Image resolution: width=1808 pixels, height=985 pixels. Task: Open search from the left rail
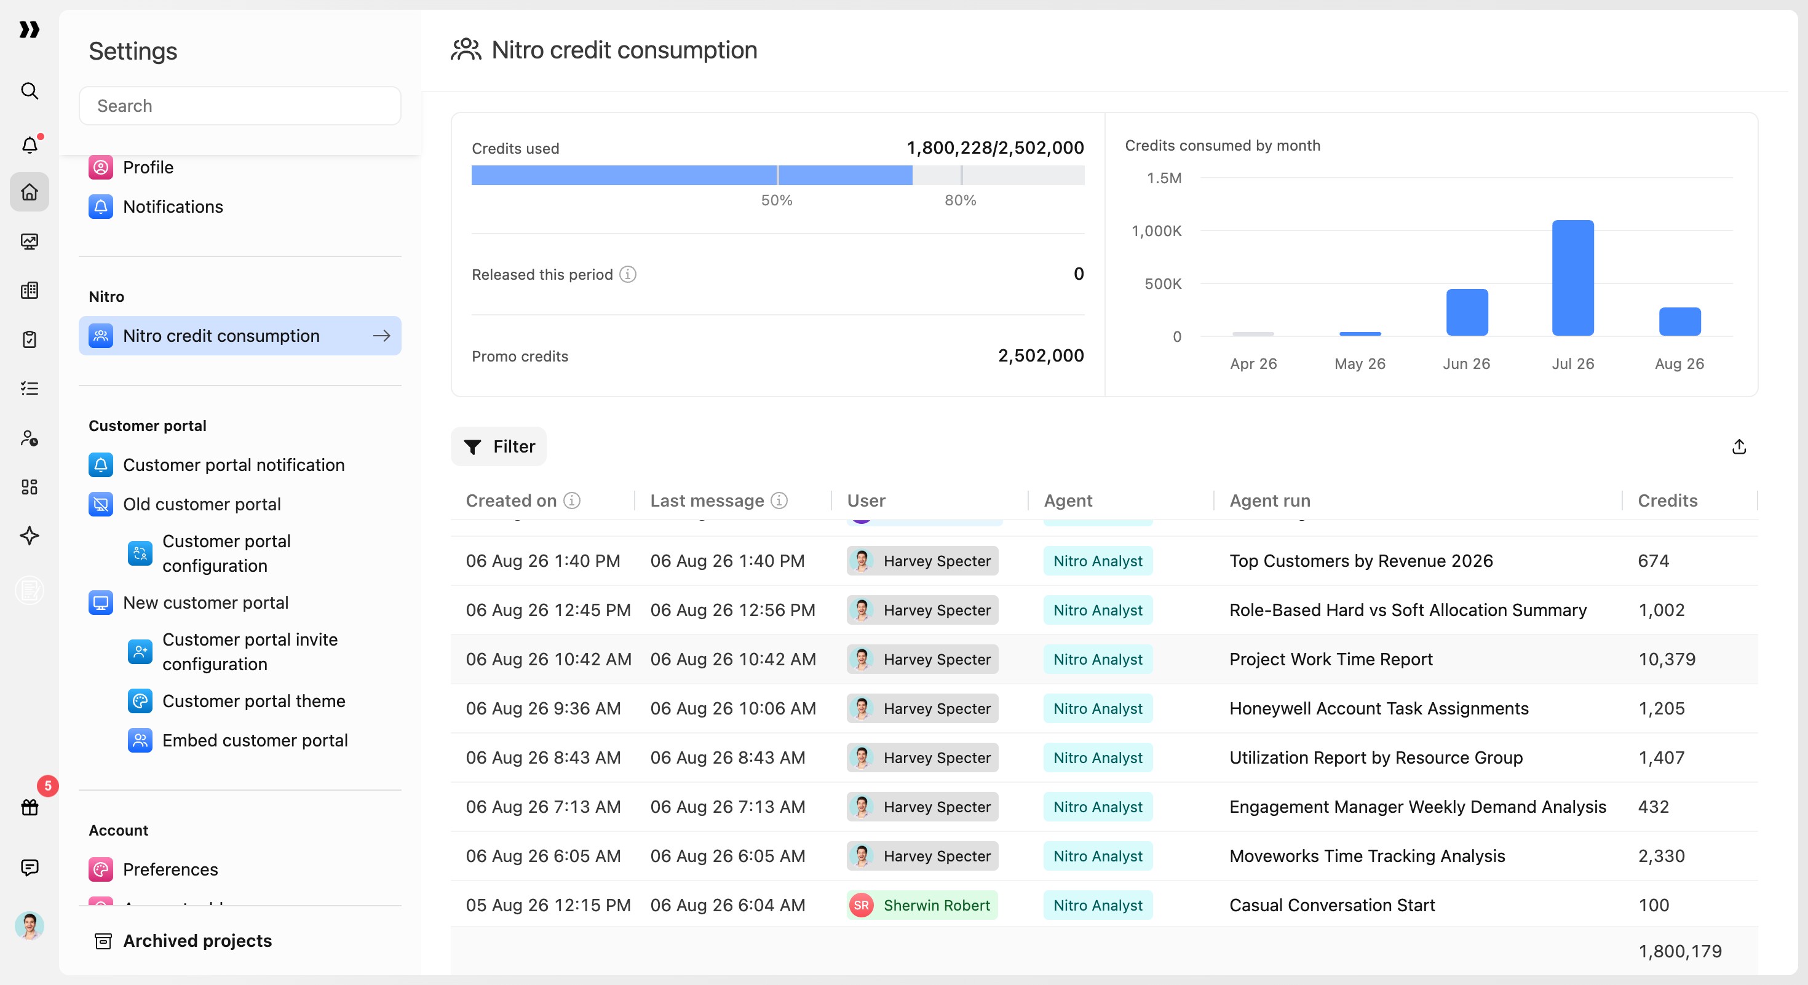pos(30,90)
